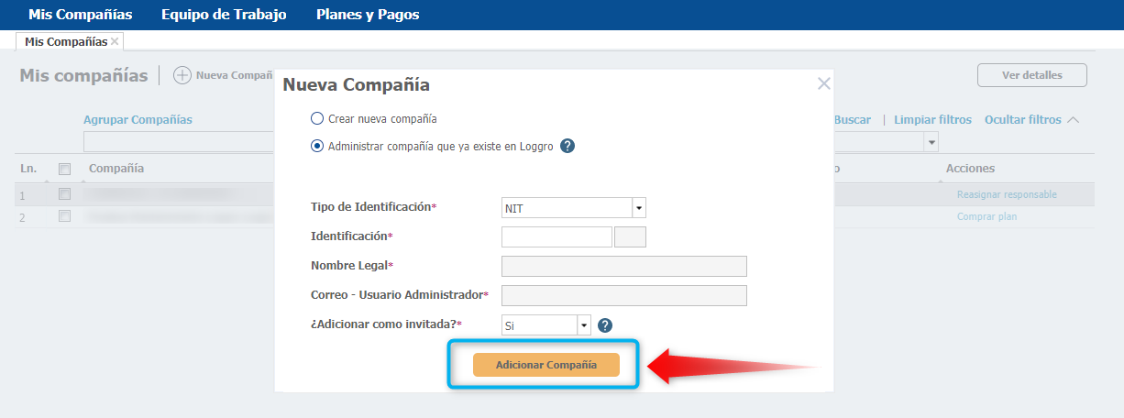
Task: Collapse filters with Ocultar filtros chevron
Action: pos(1074,120)
